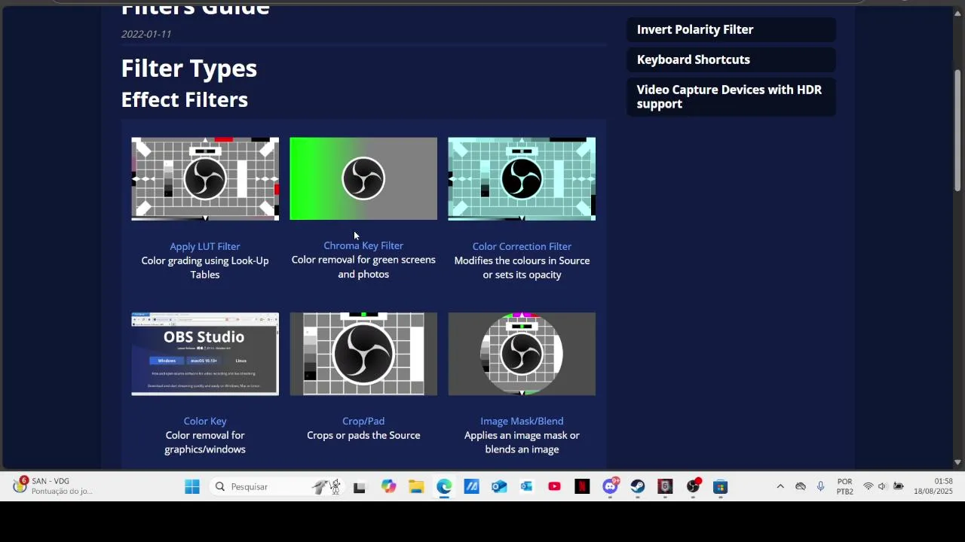This screenshot has height=542, width=965.
Task: Click the battery status icon
Action: point(899,487)
